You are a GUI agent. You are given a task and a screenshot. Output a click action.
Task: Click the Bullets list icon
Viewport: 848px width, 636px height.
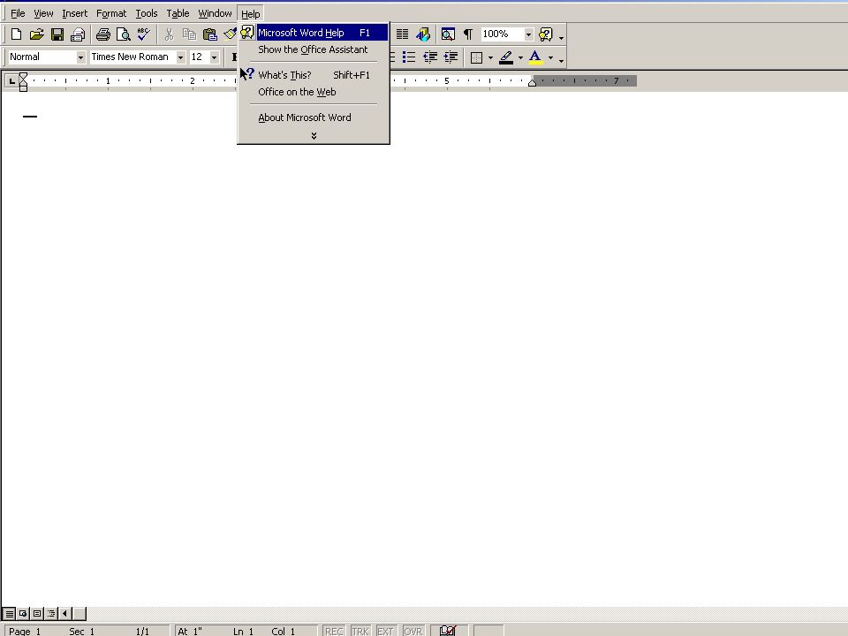409,57
